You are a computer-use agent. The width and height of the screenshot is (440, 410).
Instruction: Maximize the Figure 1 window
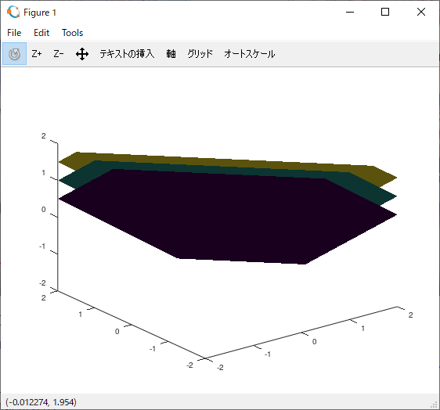[x=385, y=12]
